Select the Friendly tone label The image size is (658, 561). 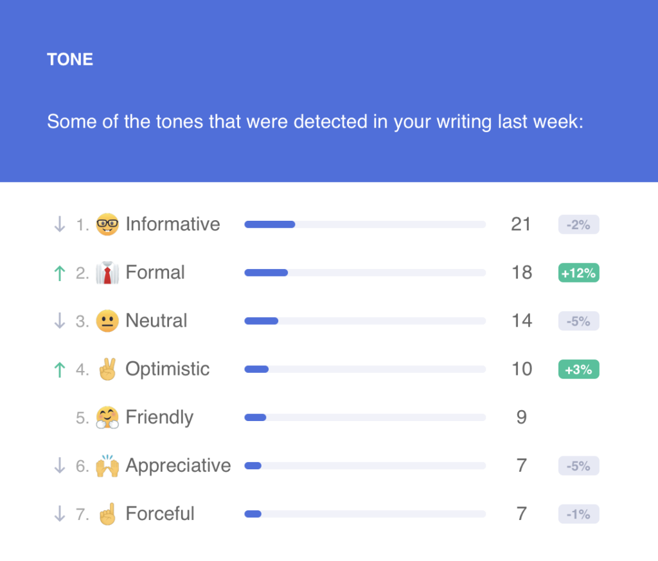159,417
